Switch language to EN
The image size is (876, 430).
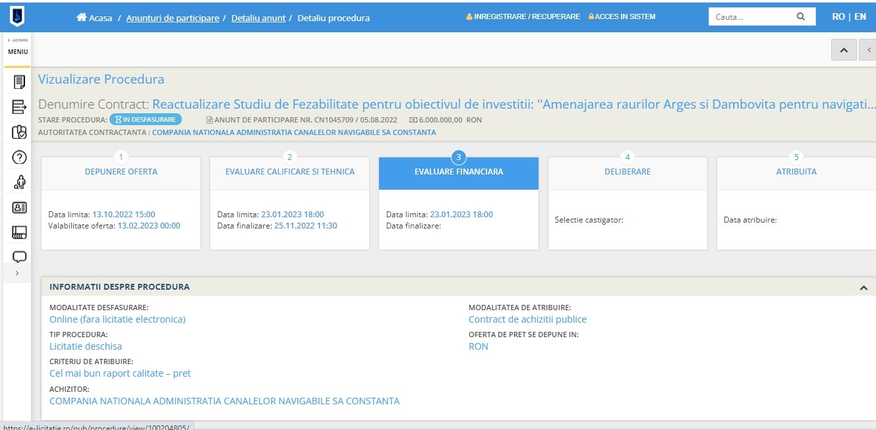coord(860,16)
